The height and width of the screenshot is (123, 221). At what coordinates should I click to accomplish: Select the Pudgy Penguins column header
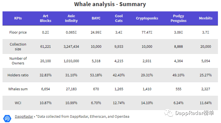178,18
